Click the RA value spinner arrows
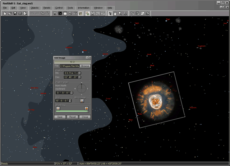Viewport: 230px width, 166px height. point(79,73)
